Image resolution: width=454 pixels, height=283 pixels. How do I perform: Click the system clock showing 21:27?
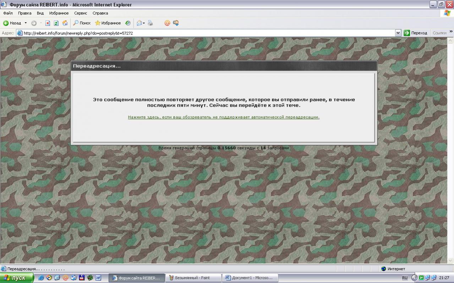click(x=444, y=278)
